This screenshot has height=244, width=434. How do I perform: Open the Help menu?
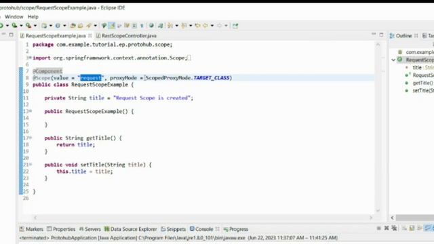pyautogui.click(x=33, y=17)
